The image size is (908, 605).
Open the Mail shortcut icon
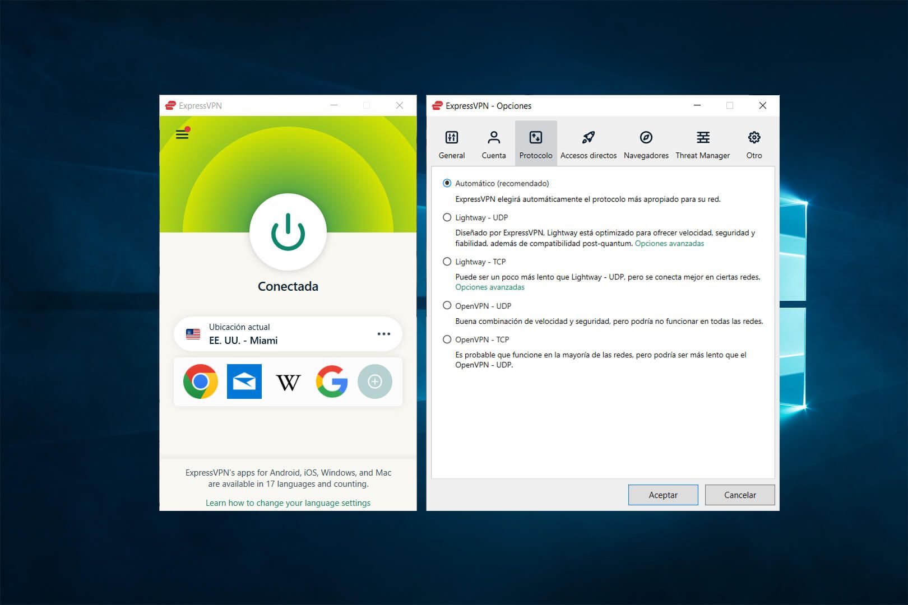244,381
